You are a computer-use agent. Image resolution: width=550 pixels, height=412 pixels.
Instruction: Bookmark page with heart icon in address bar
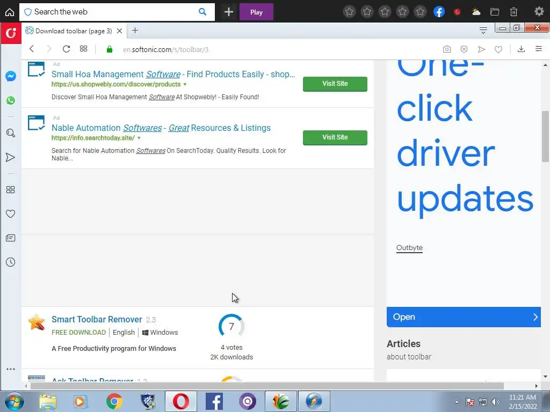(498, 49)
